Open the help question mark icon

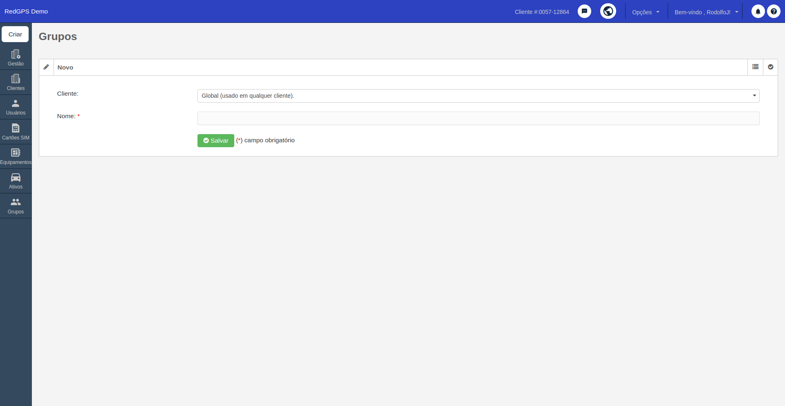coord(774,11)
